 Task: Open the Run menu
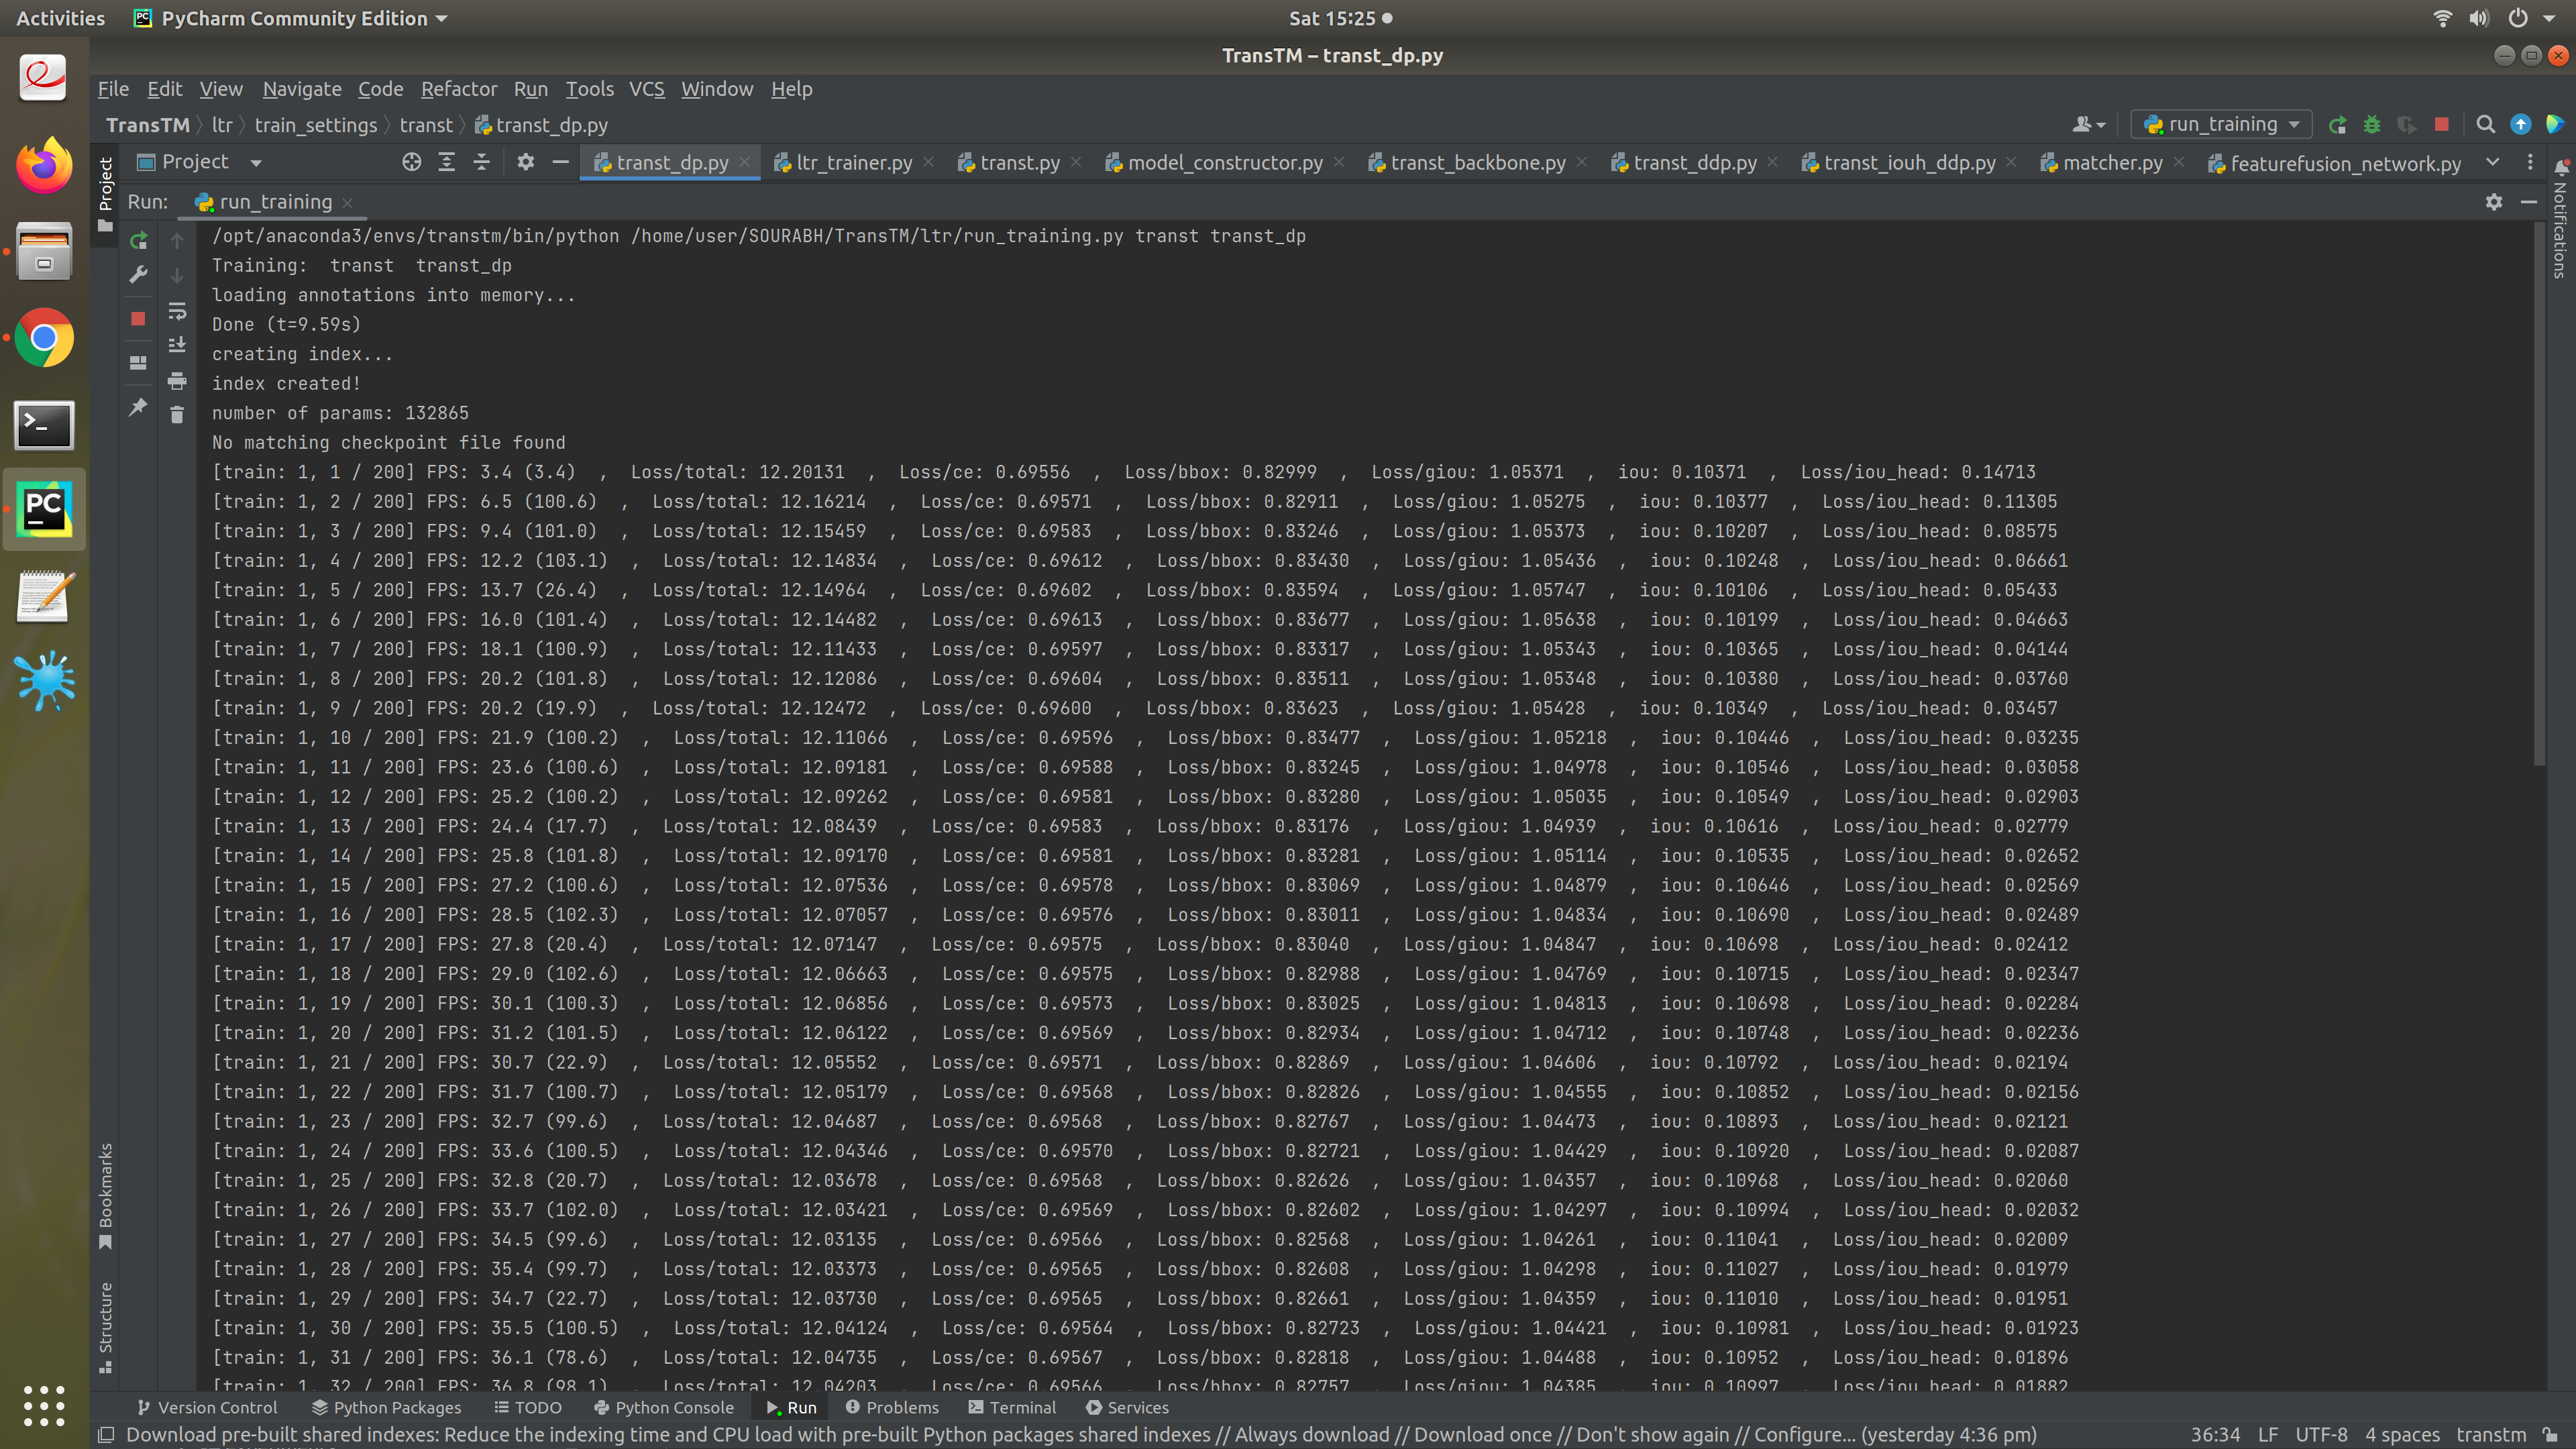530,89
